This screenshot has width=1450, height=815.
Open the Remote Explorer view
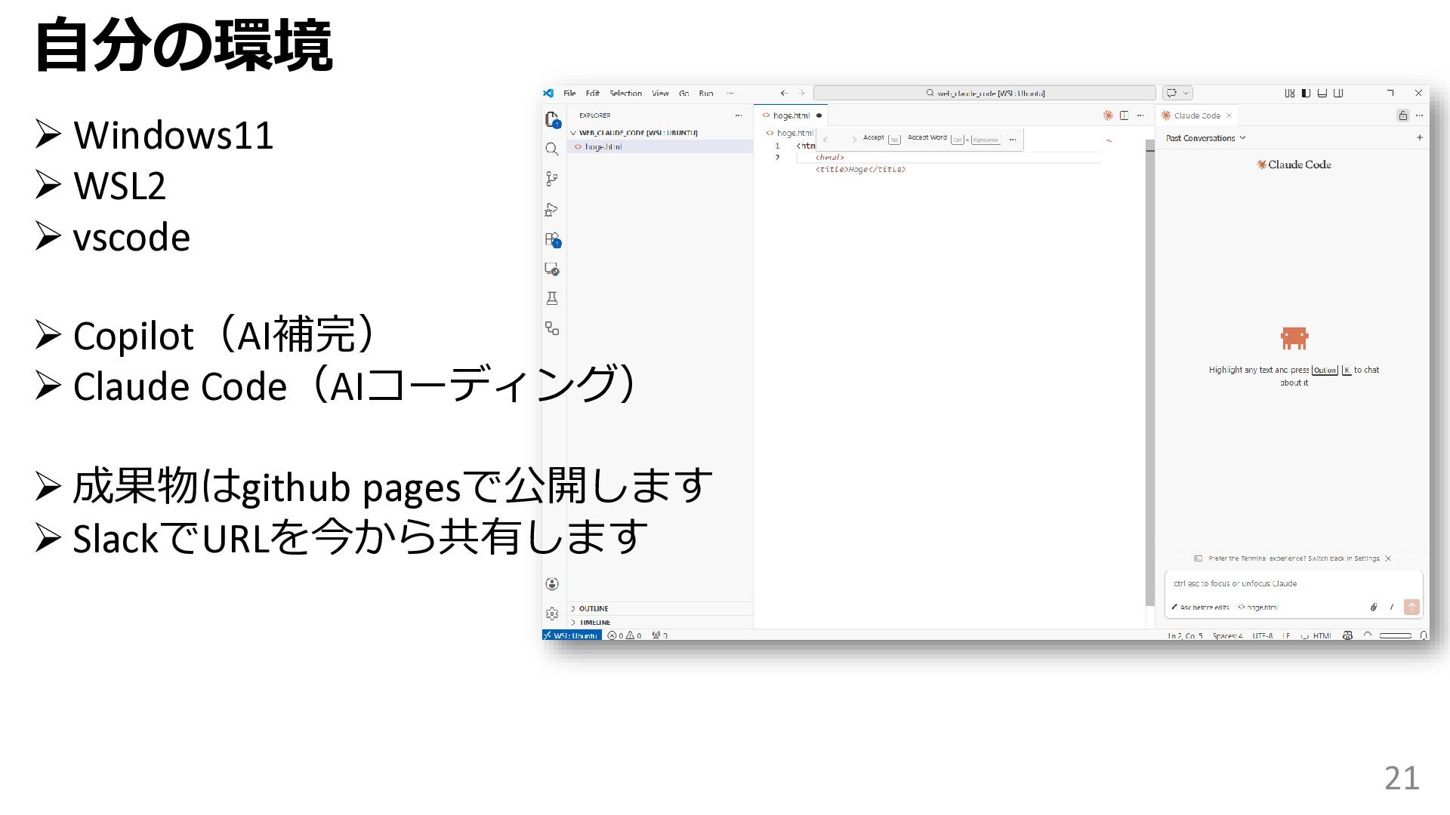(x=552, y=269)
